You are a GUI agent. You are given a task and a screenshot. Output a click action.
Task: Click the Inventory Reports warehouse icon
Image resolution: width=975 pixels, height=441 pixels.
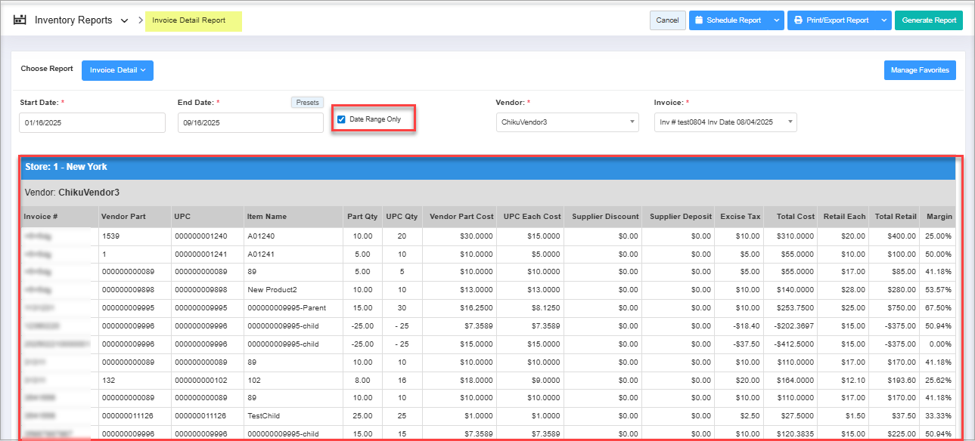pyautogui.click(x=20, y=20)
